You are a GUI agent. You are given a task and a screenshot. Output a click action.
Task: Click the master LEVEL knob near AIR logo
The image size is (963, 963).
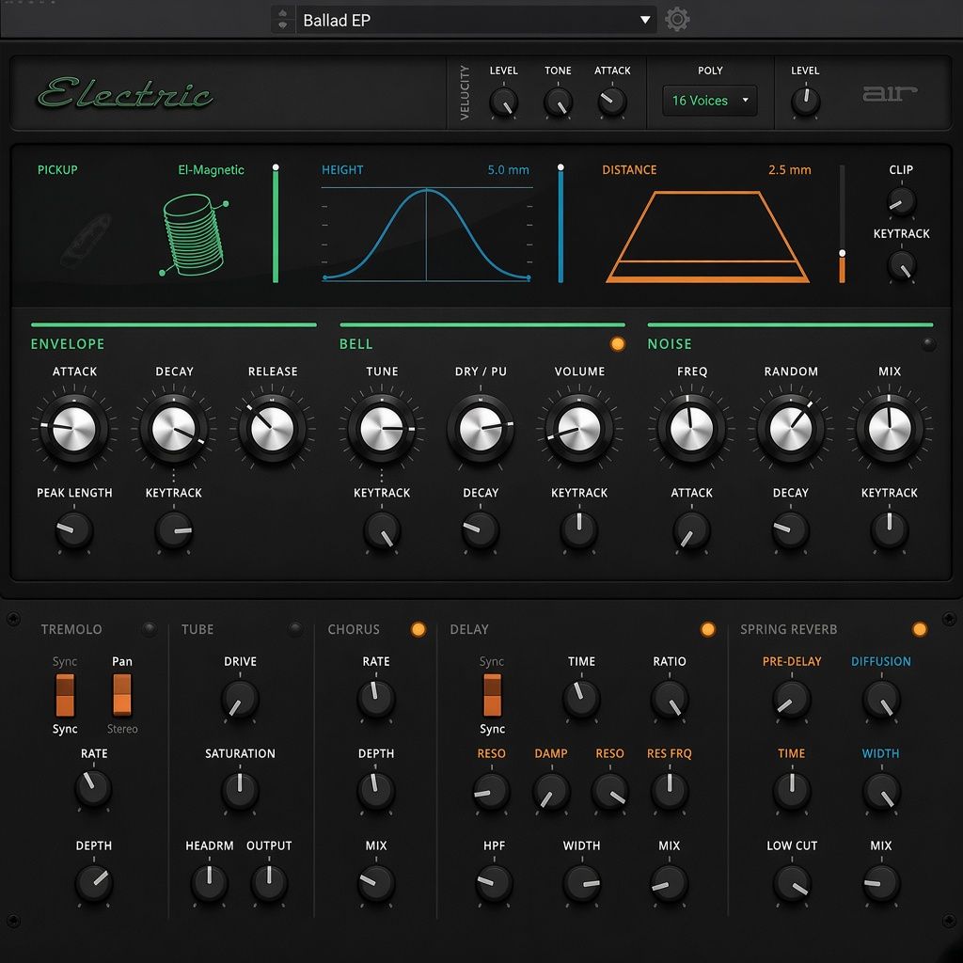click(x=805, y=102)
